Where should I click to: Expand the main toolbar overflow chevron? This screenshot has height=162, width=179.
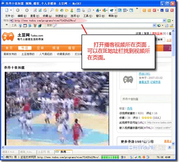137,9
